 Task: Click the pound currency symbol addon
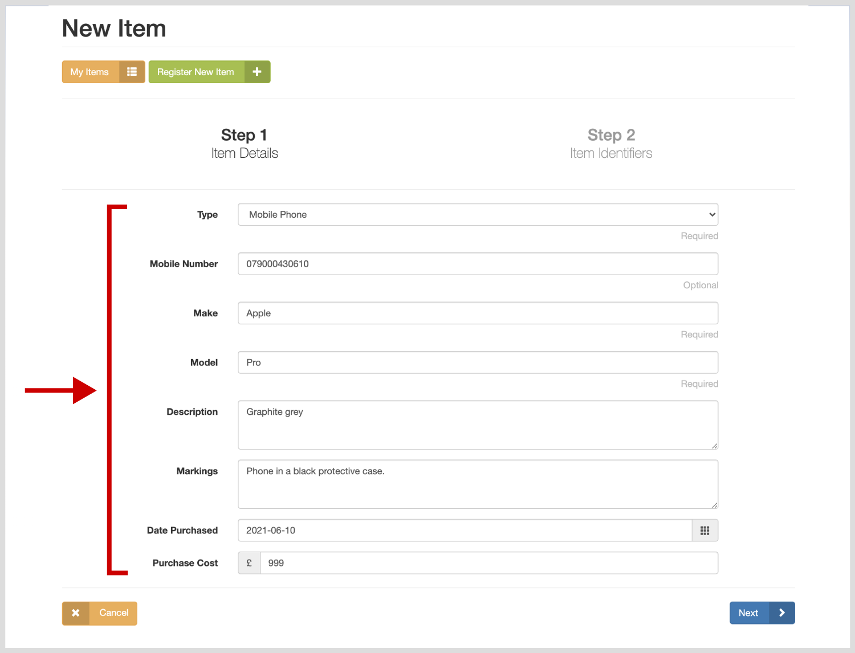[249, 563]
